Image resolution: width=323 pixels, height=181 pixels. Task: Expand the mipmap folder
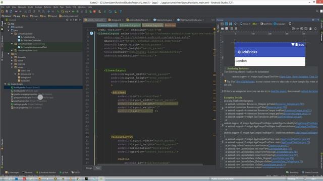[x=12, y=64]
